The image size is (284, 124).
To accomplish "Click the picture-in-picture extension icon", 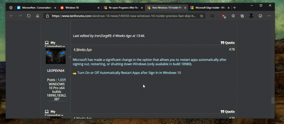I will click(x=212, y=16).
